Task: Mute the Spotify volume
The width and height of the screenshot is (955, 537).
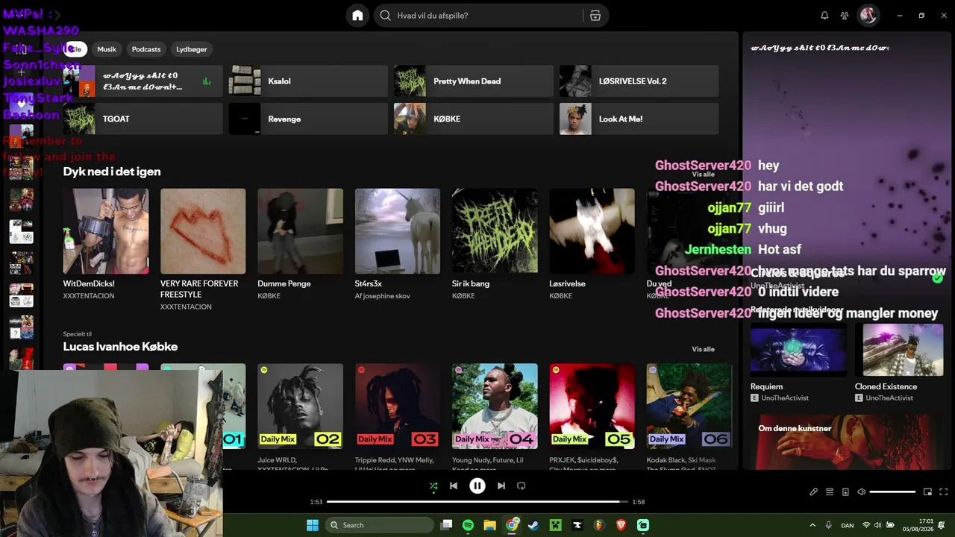Action: pyautogui.click(x=862, y=492)
